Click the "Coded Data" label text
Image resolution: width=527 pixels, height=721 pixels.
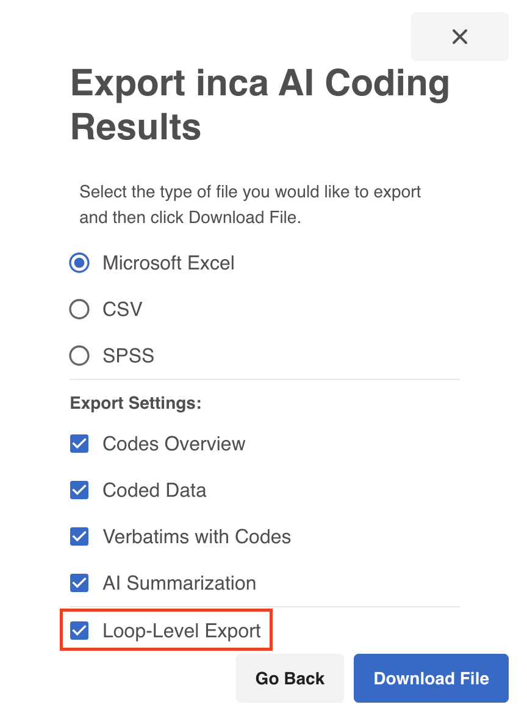click(154, 490)
